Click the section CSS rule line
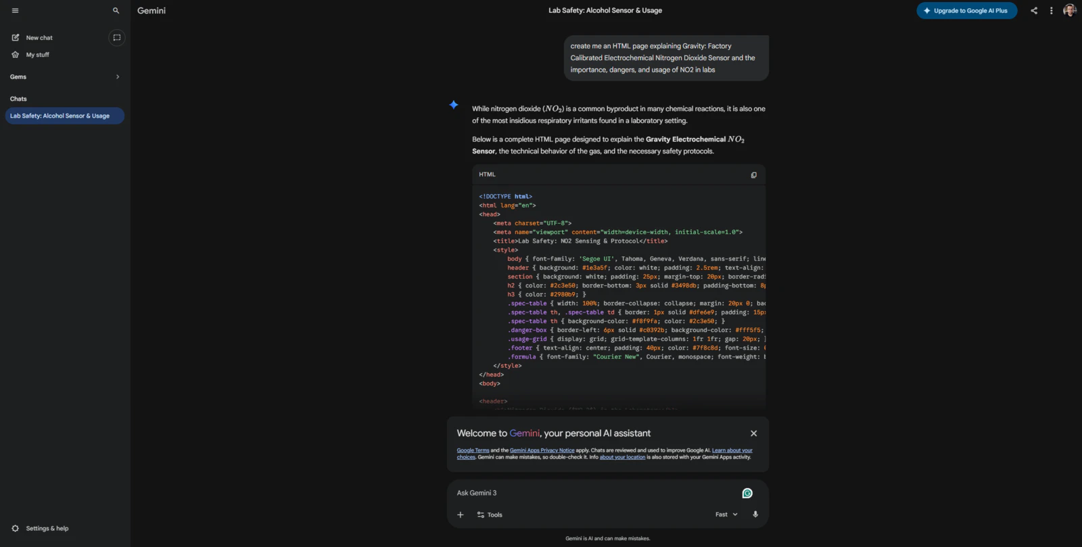The height and width of the screenshot is (547, 1082). click(636, 277)
